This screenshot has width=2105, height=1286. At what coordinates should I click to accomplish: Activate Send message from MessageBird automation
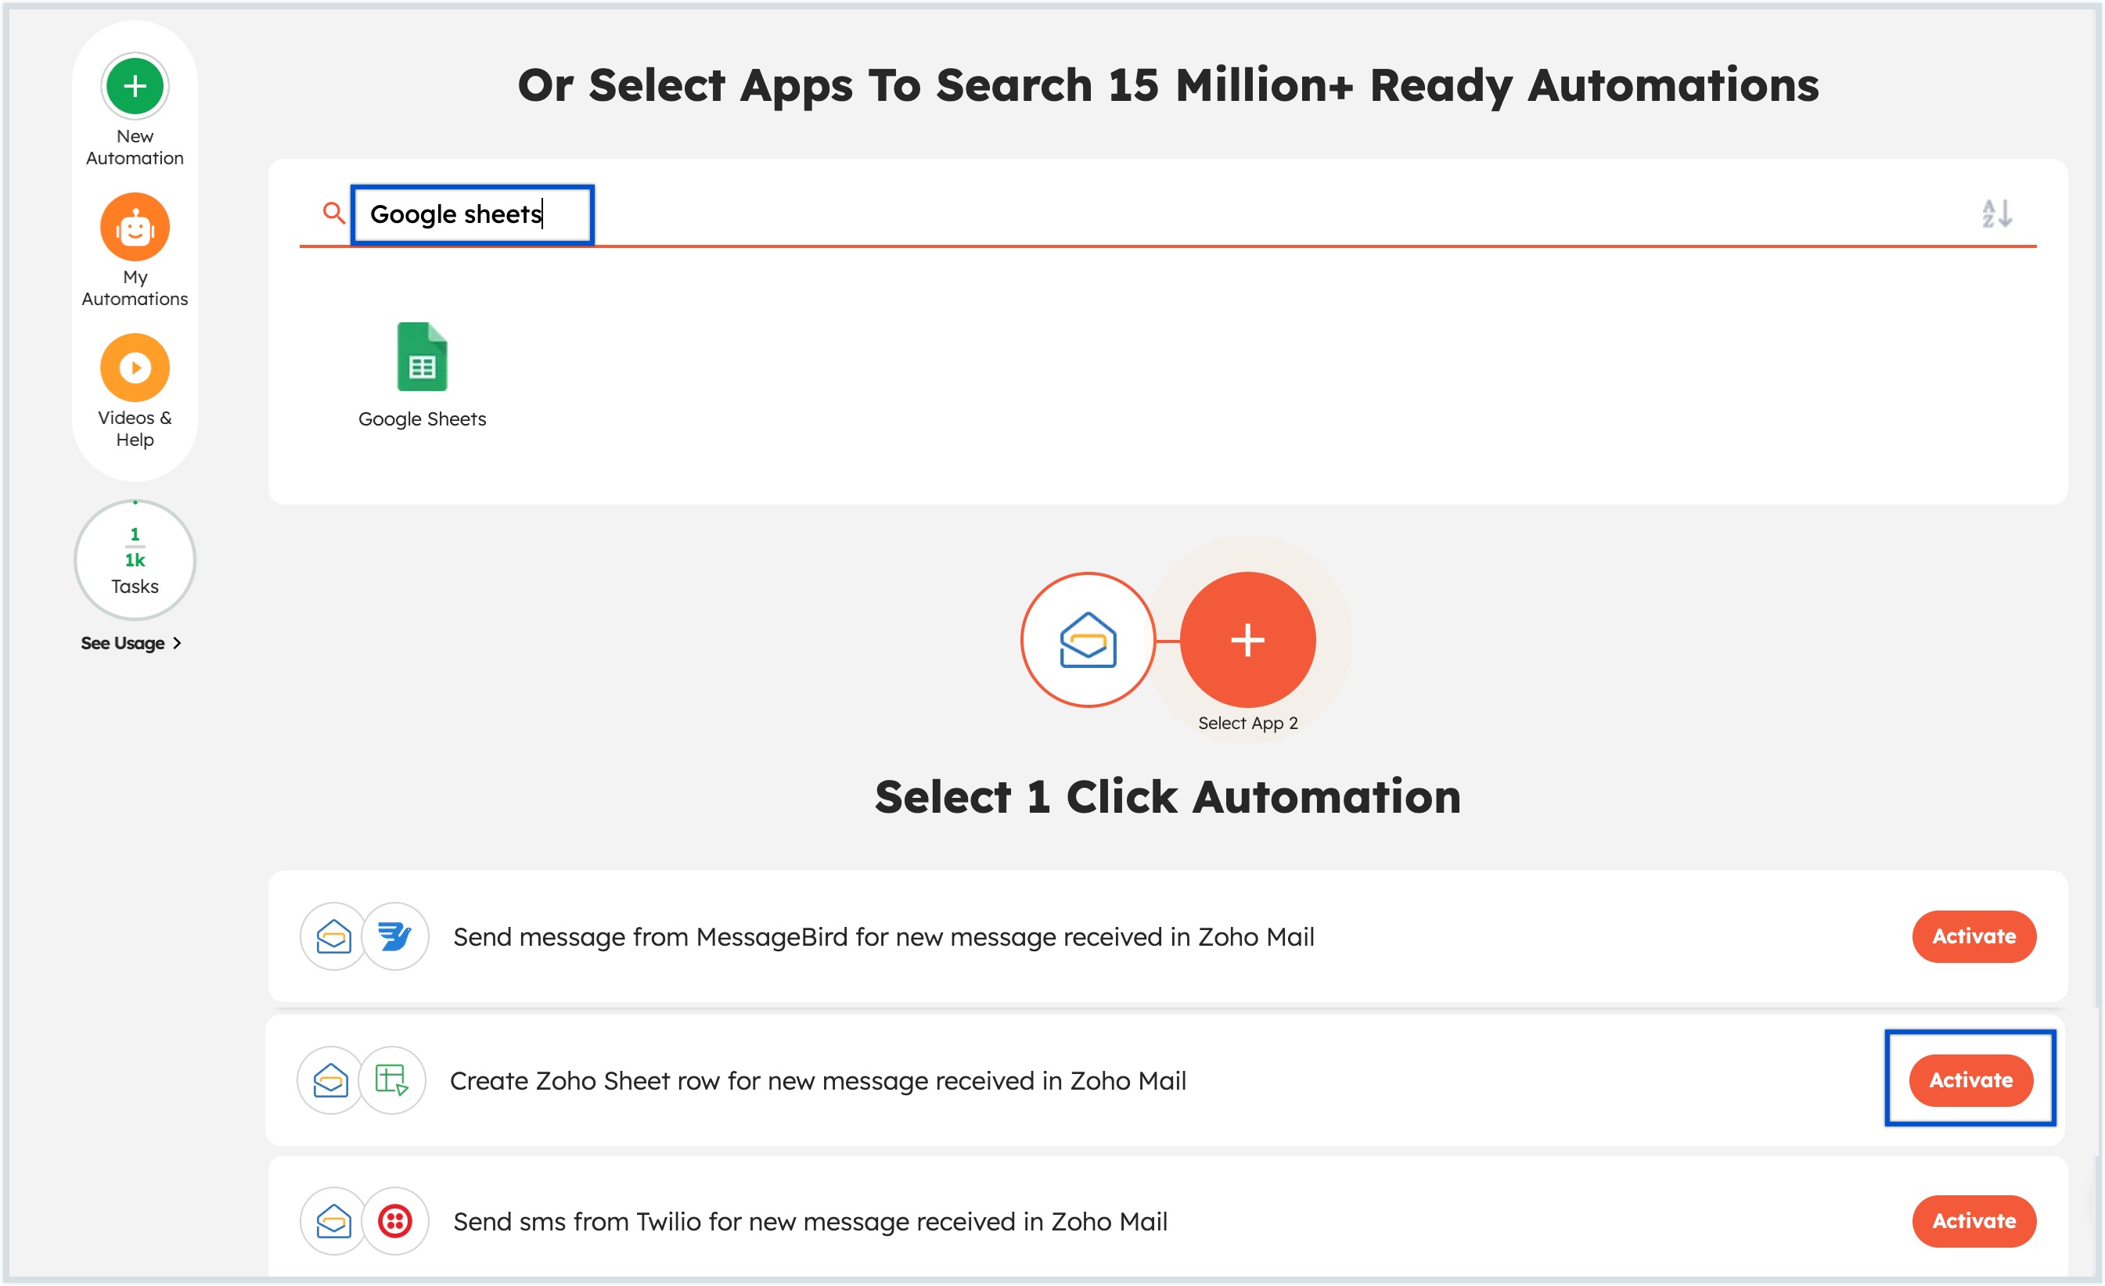point(1971,936)
